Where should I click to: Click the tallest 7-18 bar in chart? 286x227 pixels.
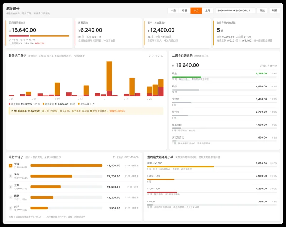pyautogui.click(x=109, y=78)
